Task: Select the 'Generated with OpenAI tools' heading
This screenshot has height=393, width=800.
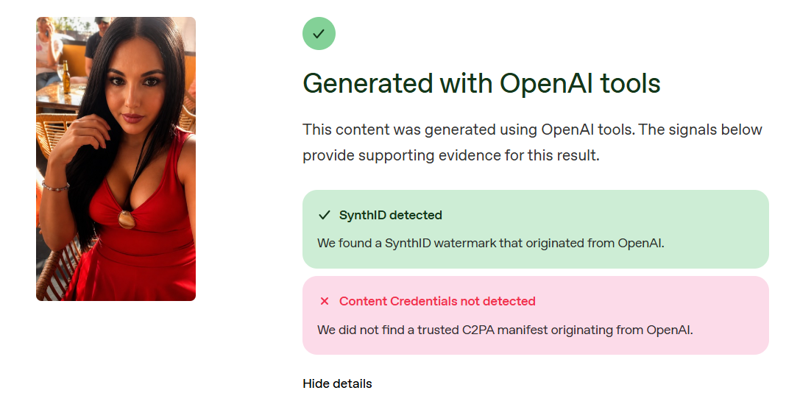Action: point(481,82)
